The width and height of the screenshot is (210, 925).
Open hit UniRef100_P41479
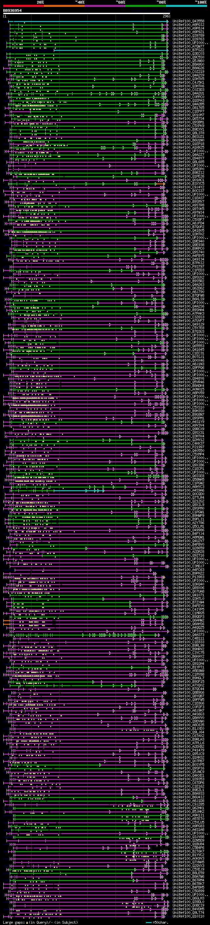pyautogui.click(x=188, y=750)
